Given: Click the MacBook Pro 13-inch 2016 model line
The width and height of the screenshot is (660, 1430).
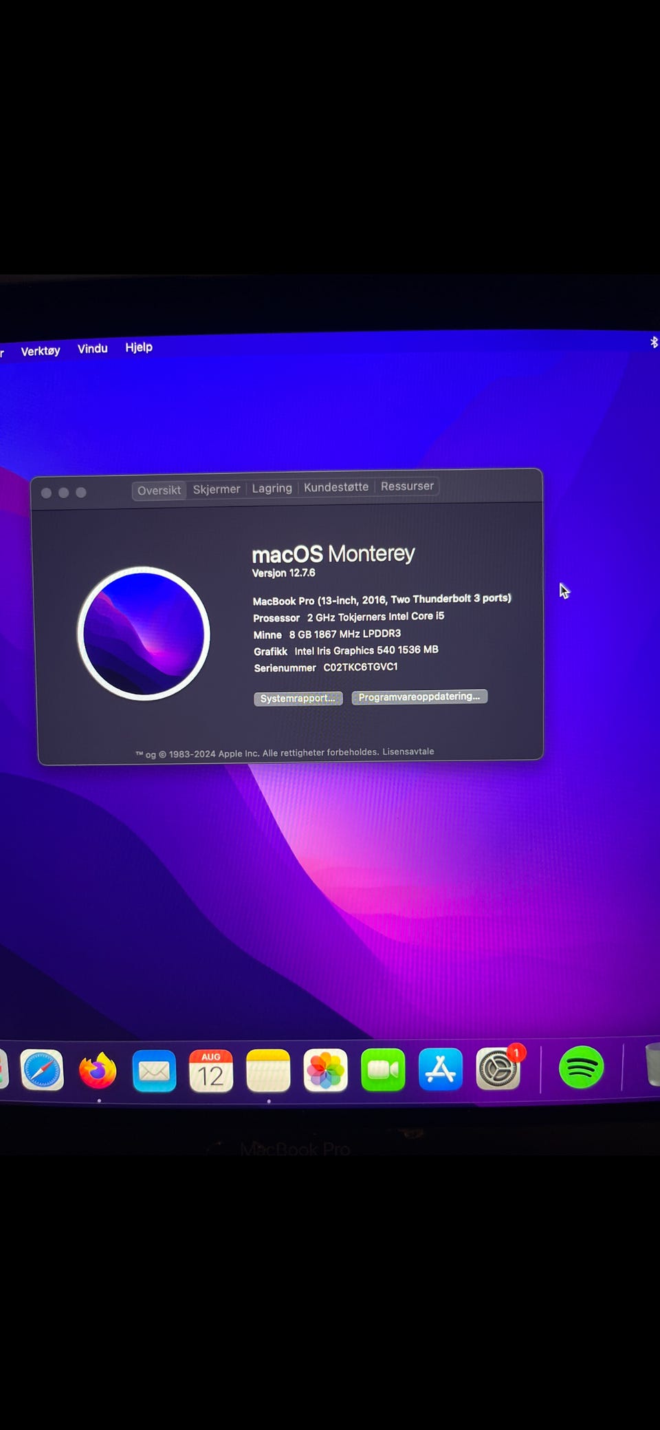Looking at the screenshot, I should tap(382, 599).
